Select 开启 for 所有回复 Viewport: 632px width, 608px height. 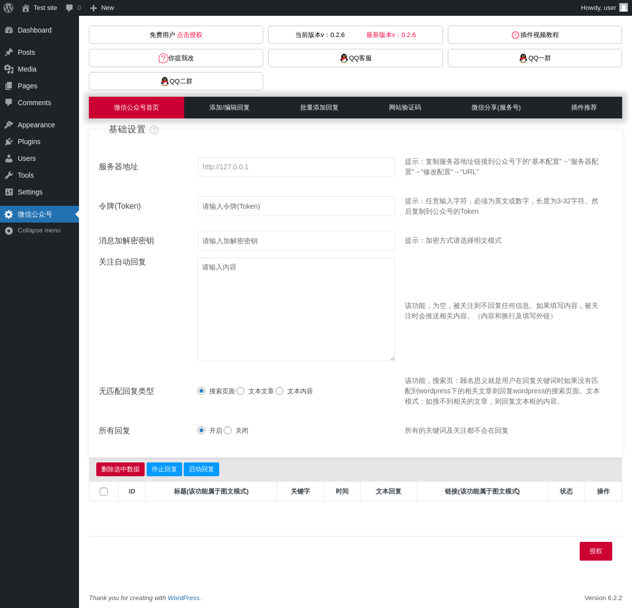pos(201,430)
